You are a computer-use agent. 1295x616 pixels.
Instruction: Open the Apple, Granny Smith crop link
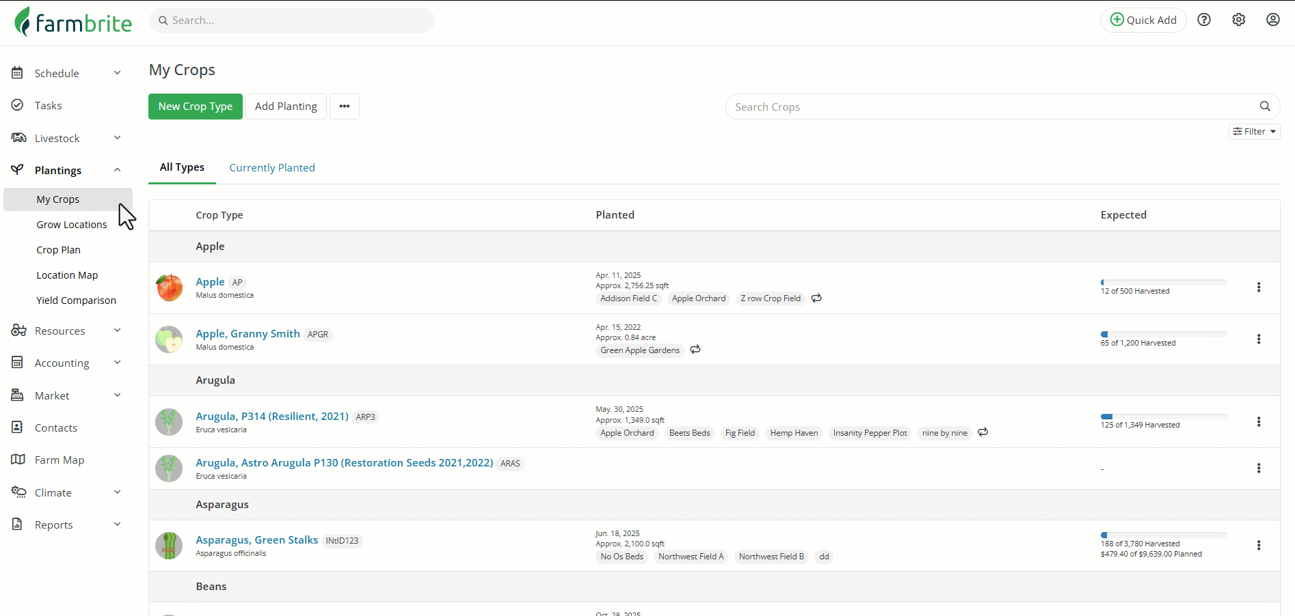coord(248,334)
